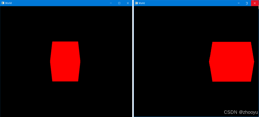Viewport: 259px width, 117px height.
Task: Close the right World window with red X
Action: 255,3
